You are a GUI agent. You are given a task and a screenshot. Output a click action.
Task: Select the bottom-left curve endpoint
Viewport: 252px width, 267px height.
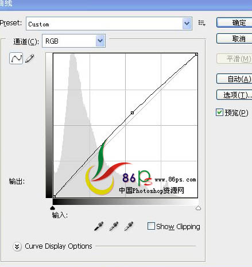[x=55, y=196]
